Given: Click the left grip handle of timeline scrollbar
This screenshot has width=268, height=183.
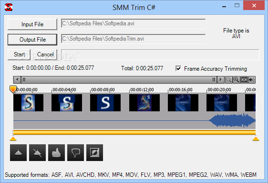Looking at the screenshot, I should (x=24, y=80).
